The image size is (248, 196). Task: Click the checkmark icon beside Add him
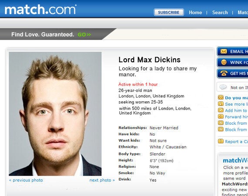tap(221, 110)
